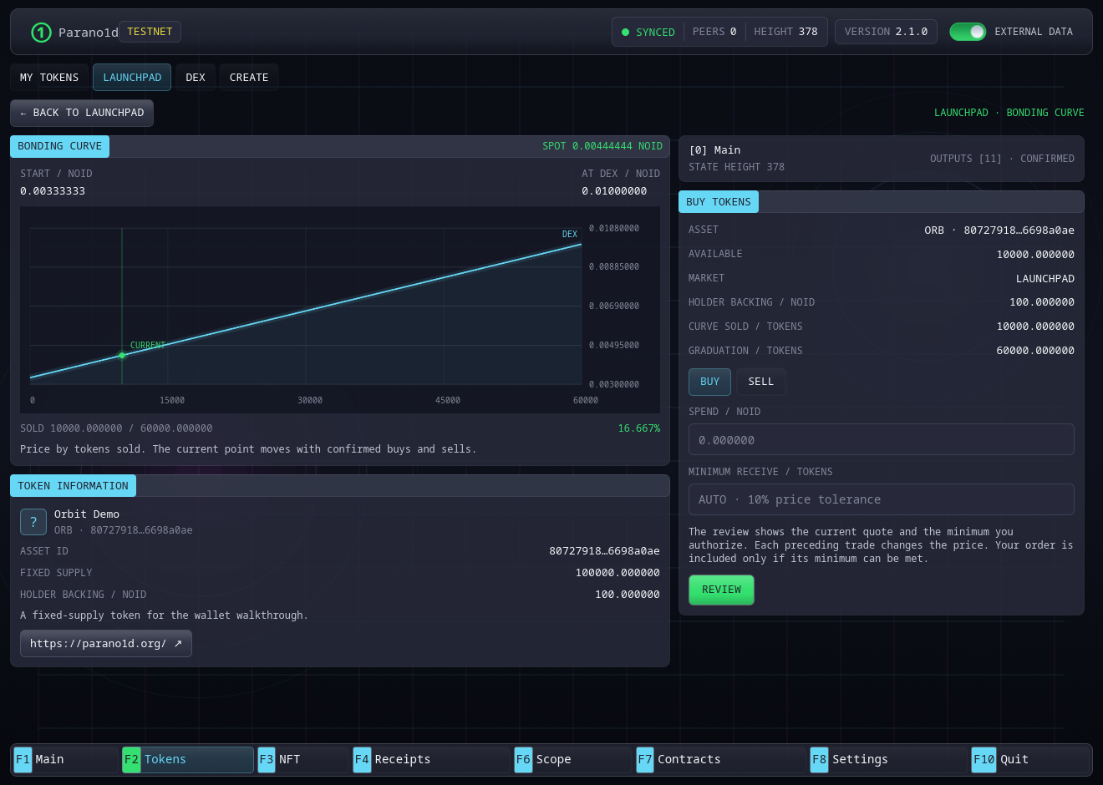This screenshot has height=785, width=1103.
Task: Click the OUTPUTS [11] · CONFIRMED text
Action: coord(1002,159)
